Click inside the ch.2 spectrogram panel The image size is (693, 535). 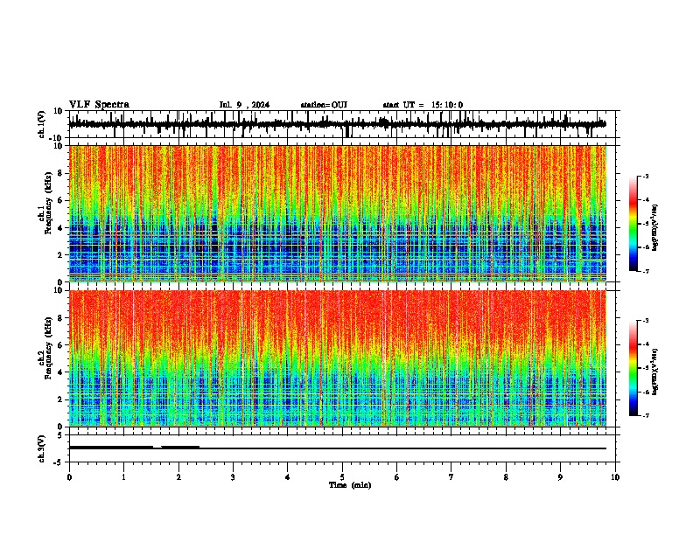coord(338,358)
